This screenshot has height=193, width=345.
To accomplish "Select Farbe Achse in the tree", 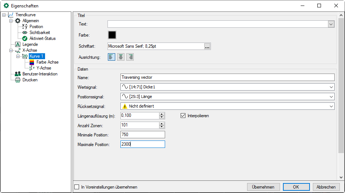I will point(47,62).
